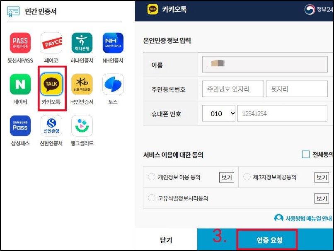Click the 서비스 이용에 대한 동의 heading
Screen dimensions: 334x251
point(173,154)
